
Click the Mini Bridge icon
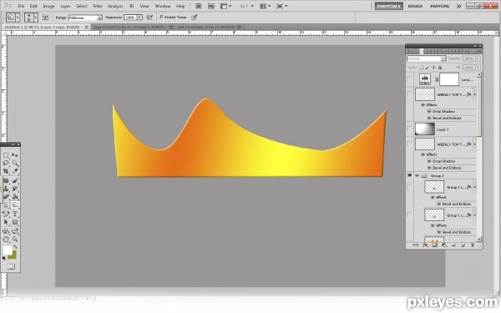point(211,6)
